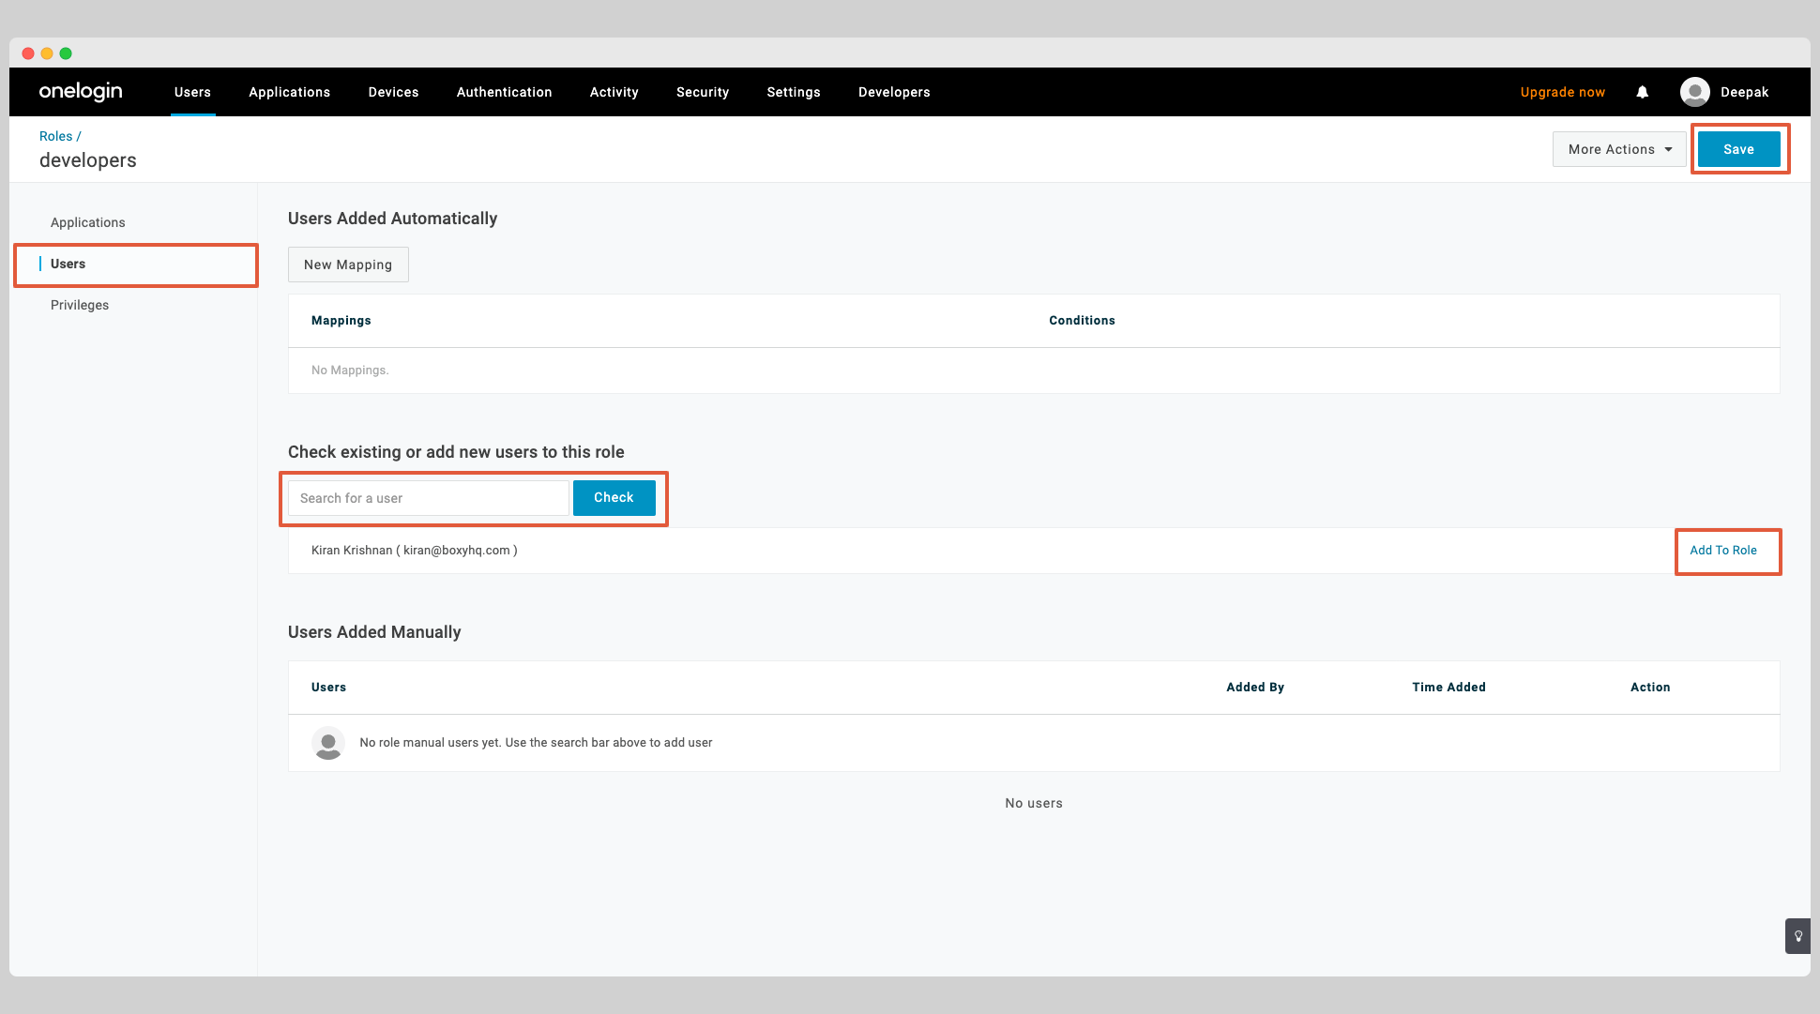Open the Roles breadcrumb link
The width and height of the screenshot is (1820, 1014).
pyautogui.click(x=55, y=136)
